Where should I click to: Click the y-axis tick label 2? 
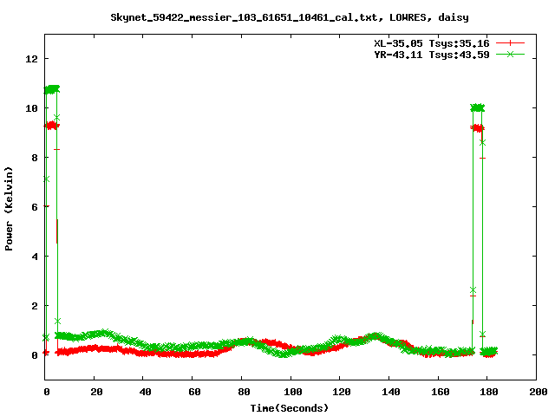point(35,306)
